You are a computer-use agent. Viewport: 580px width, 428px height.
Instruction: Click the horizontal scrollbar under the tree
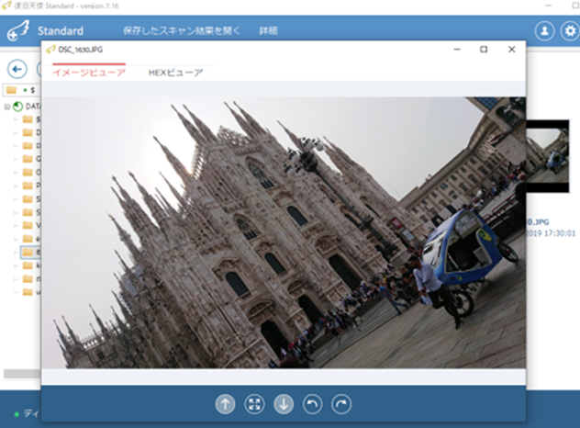22,374
